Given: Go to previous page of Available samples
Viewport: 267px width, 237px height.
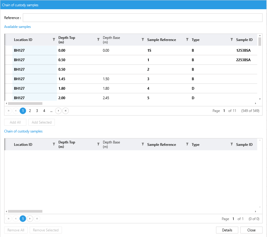Looking at the screenshot, I should (x=16, y=111).
